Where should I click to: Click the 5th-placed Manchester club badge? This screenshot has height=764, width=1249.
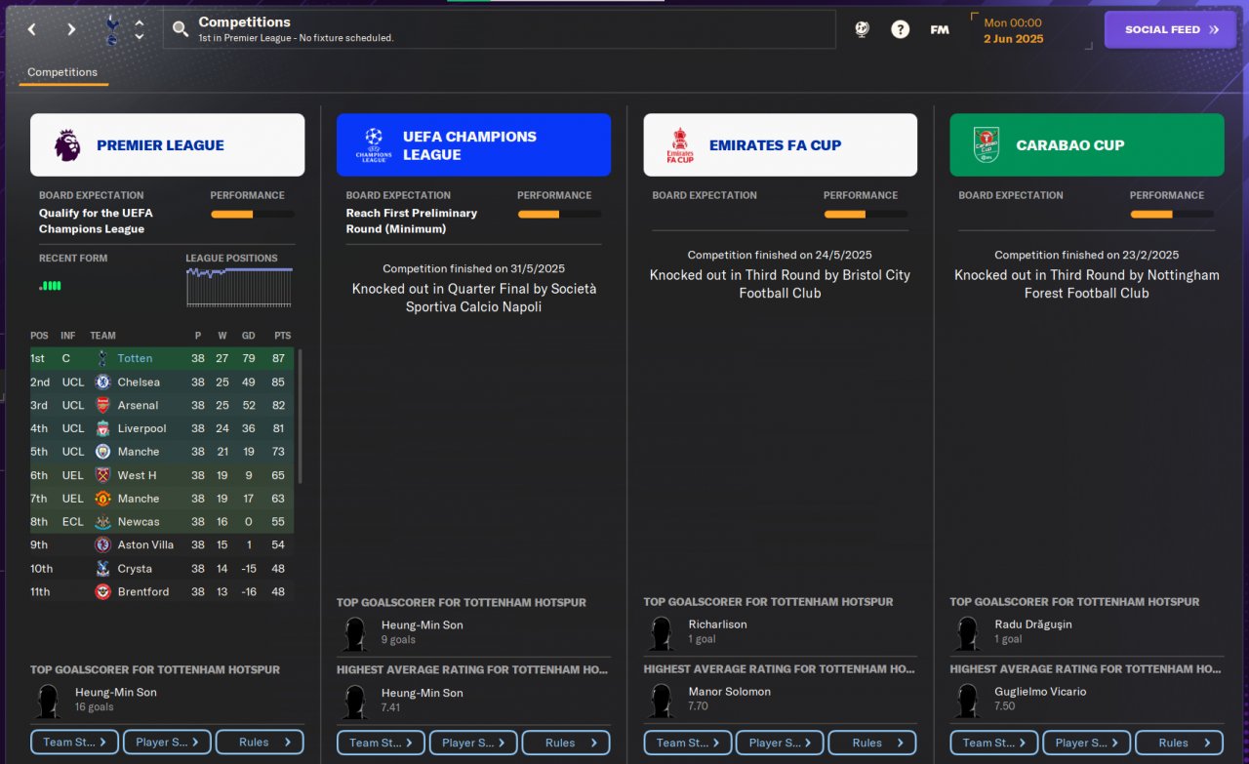pos(102,452)
